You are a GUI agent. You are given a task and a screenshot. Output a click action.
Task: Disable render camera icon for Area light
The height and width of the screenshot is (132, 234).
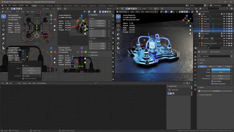click(x=231, y=16)
